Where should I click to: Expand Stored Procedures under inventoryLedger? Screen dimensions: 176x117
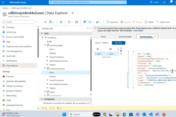click(47, 57)
